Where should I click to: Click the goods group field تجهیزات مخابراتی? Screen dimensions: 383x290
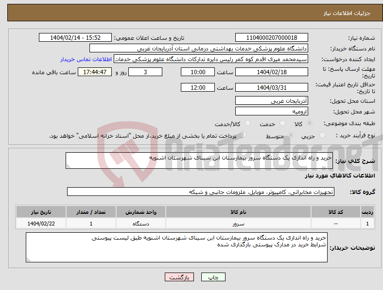tap(201, 192)
